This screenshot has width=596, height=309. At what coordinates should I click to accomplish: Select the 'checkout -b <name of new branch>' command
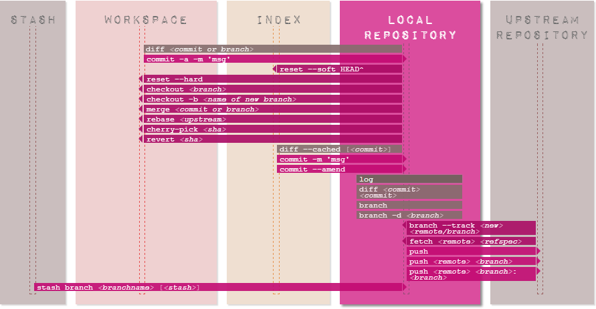(273, 99)
